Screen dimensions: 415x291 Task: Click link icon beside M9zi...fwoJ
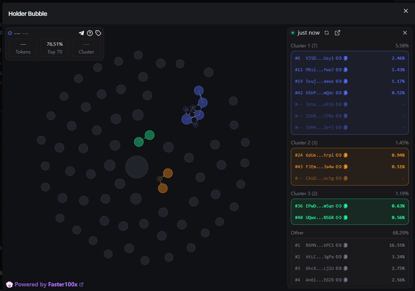[339, 70]
